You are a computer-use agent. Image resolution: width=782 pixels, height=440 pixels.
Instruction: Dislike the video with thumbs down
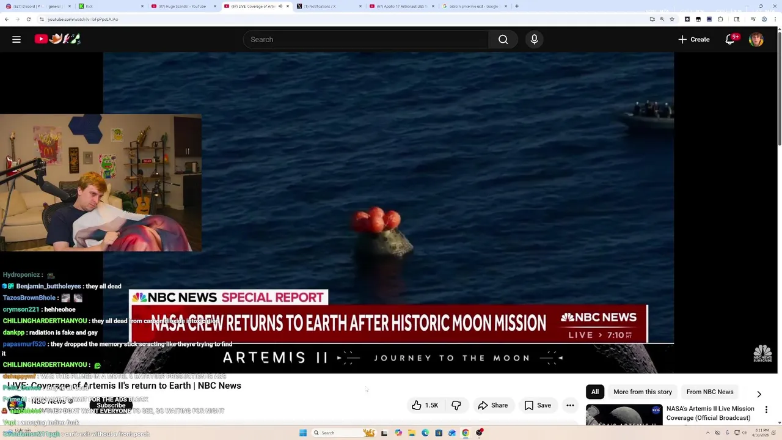click(456, 405)
